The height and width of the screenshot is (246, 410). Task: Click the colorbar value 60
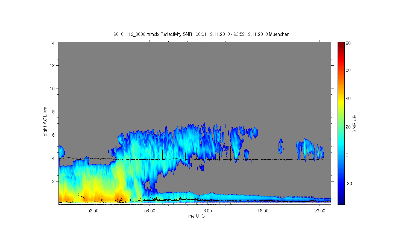[x=348, y=71]
